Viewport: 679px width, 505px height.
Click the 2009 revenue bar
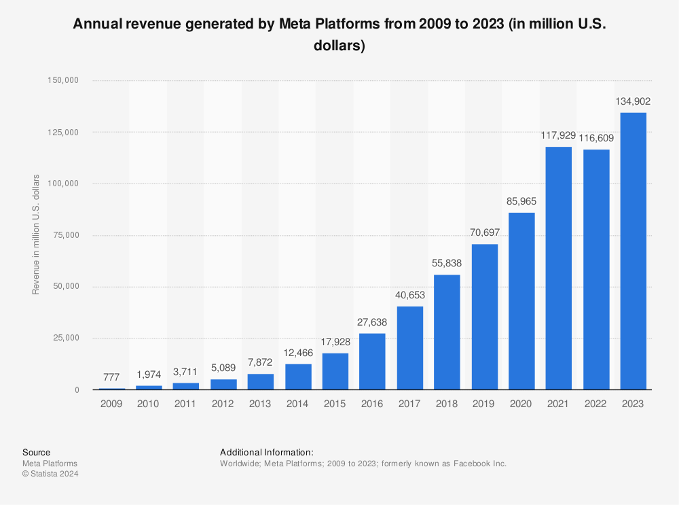pos(111,388)
